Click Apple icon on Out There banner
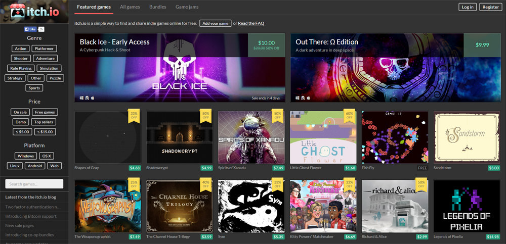This screenshot has height=244, width=506. click(x=308, y=97)
